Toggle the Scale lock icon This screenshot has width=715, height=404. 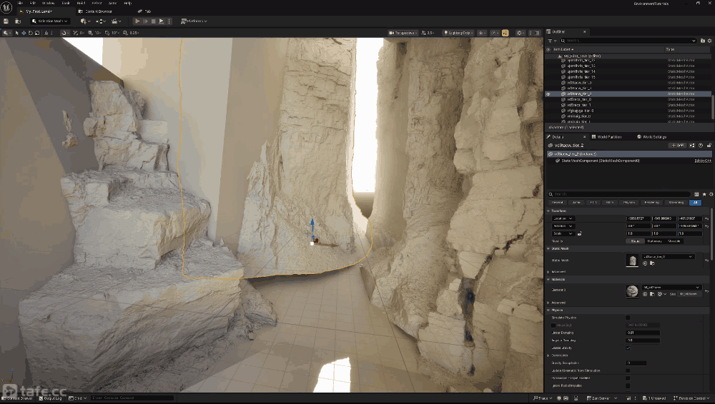579,233
